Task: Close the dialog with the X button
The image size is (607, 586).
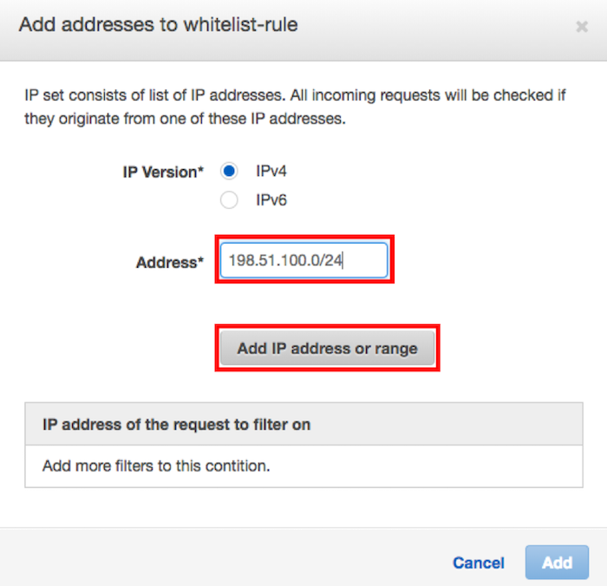Action: click(x=582, y=27)
